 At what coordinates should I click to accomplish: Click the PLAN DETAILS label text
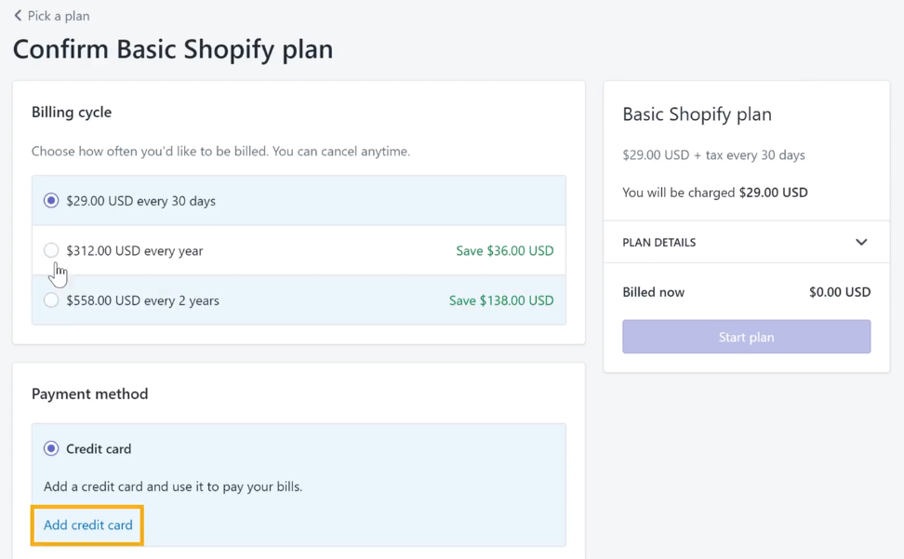click(x=658, y=243)
